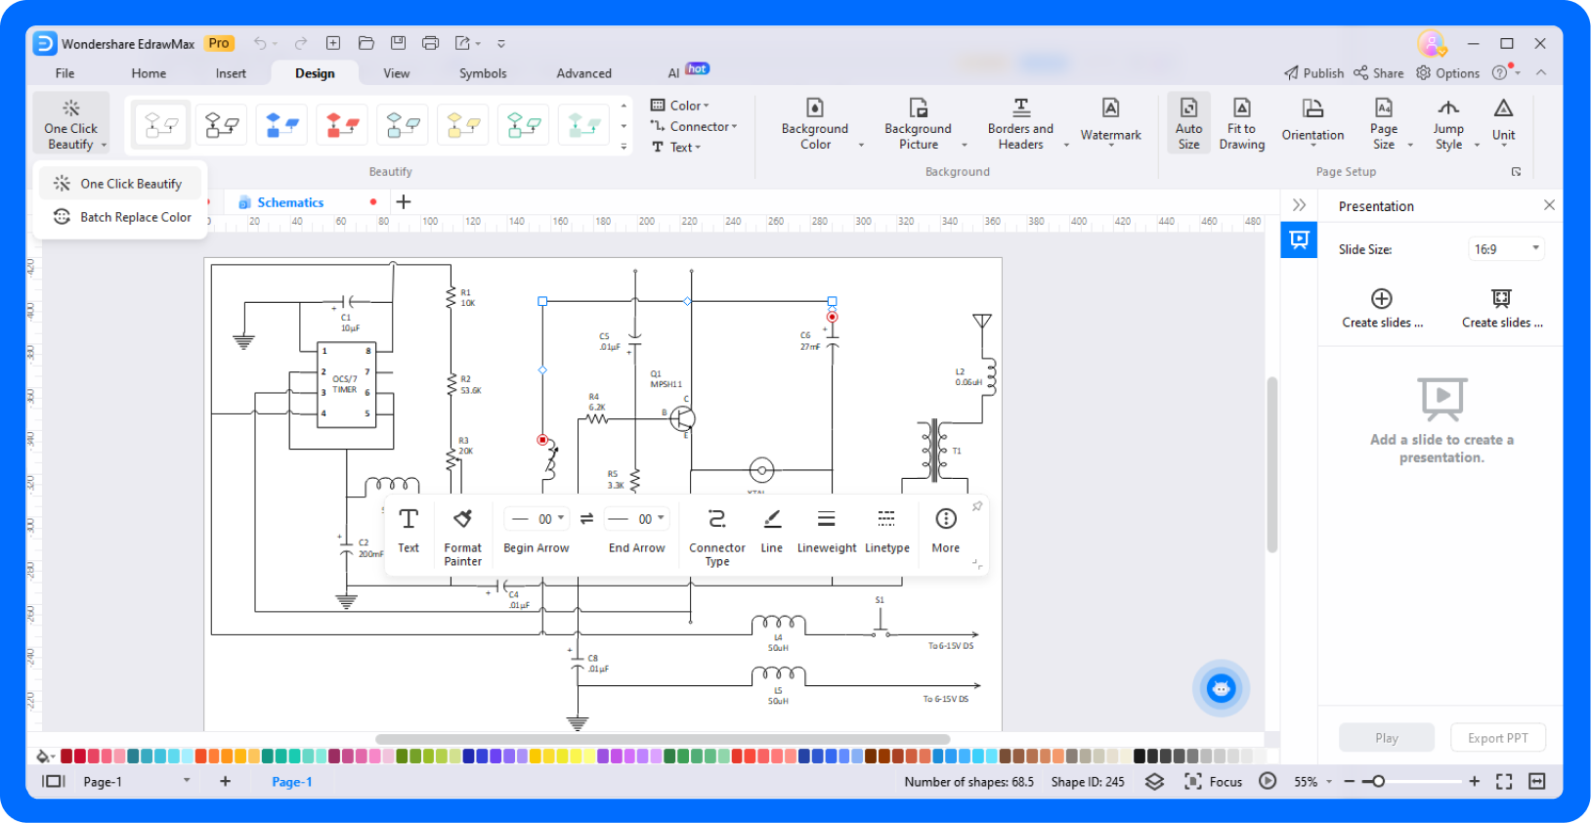This screenshot has width=1591, height=823.
Task: Open the Lineweight options
Action: pos(827,531)
